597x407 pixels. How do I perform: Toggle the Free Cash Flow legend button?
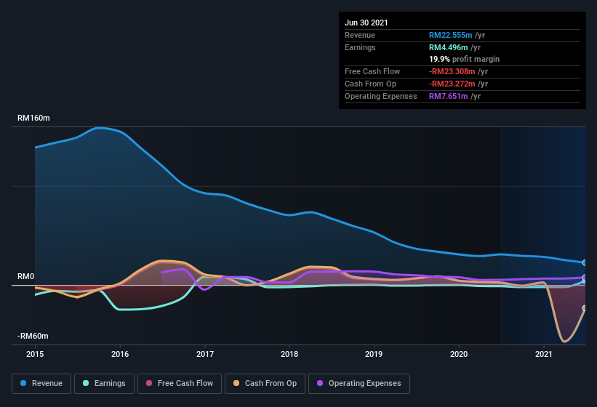pyautogui.click(x=180, y=384)
